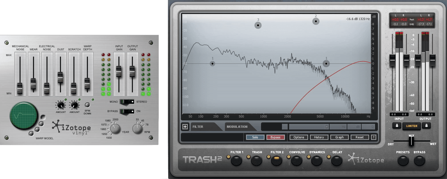Select EQ node 2 at top of graph
Viewport: 447px width, 179px height.
click(x=316, y=21)
